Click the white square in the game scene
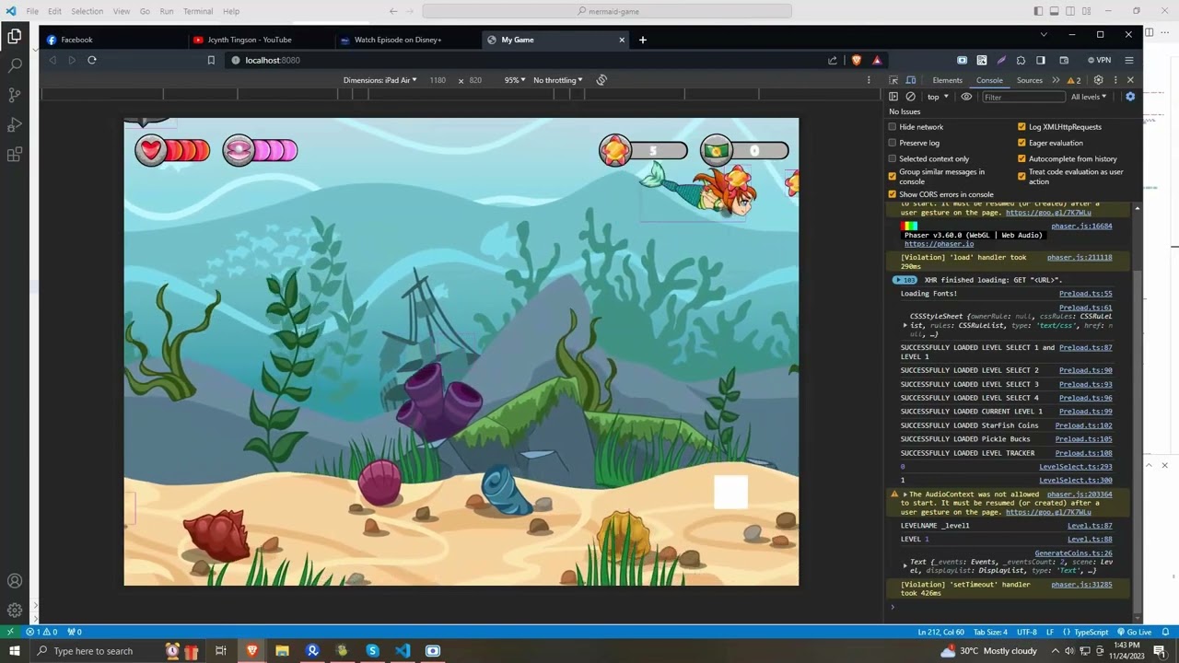 point(731,492)
